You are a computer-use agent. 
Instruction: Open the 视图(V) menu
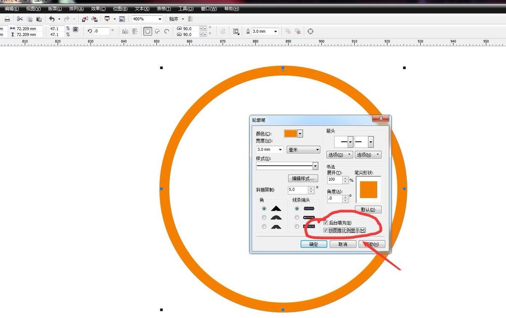point(33,9)
